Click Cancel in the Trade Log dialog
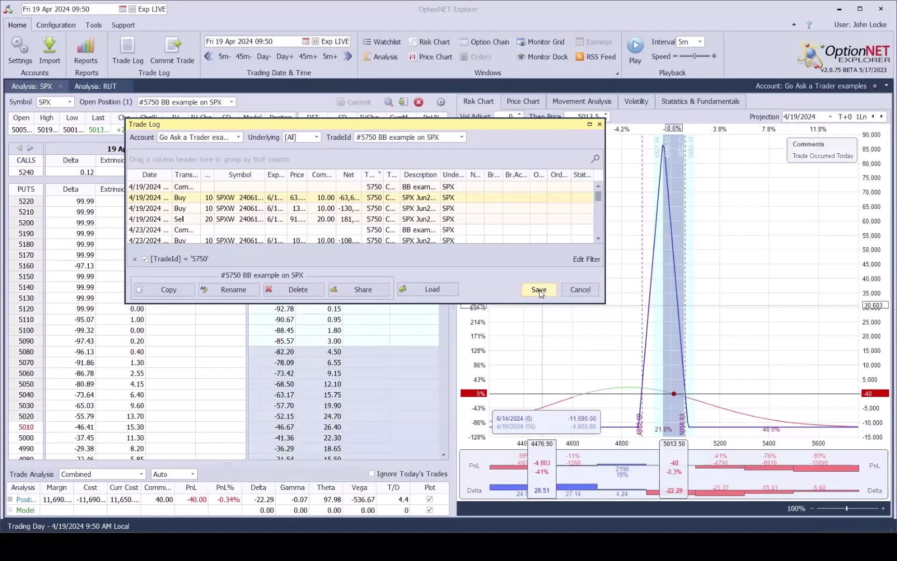 click(x=580, y=290)
